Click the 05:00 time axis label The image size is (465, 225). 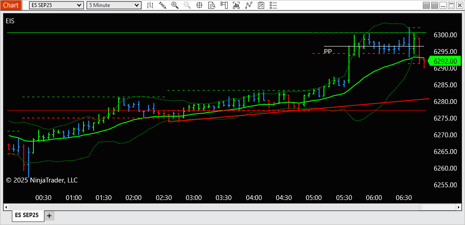[x=314, y=197]
